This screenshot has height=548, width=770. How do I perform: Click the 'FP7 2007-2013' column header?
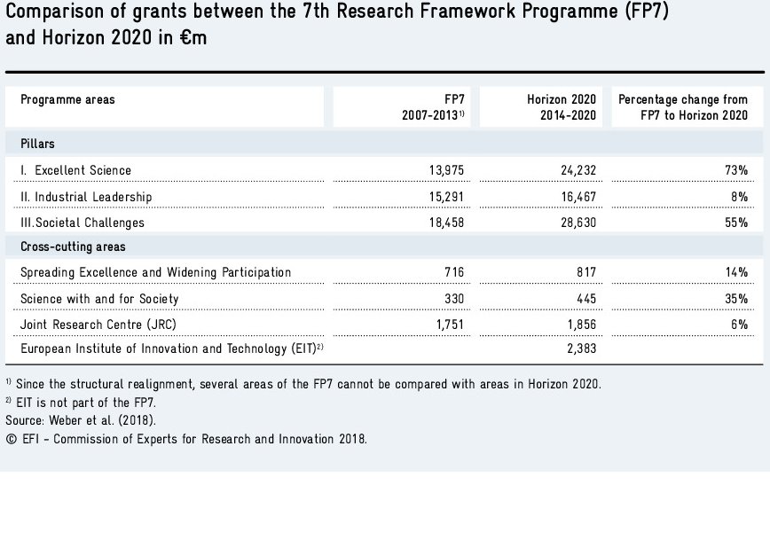433,107
